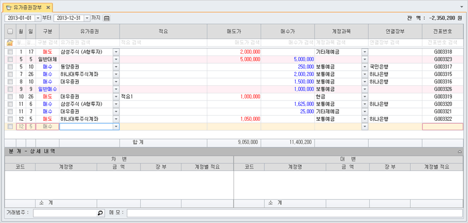Screen dimensions: 468x223
Task: Sort by the 매도가 column header
Action: pyautogui.click(x=233, y=32)
